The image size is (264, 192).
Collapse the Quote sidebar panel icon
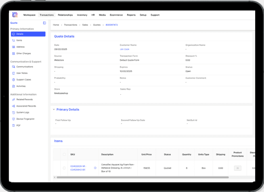(x=44, y=23)
